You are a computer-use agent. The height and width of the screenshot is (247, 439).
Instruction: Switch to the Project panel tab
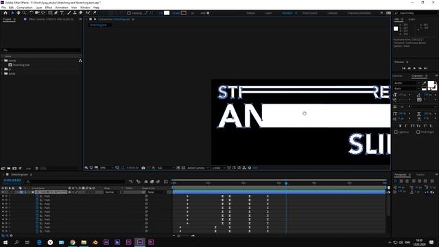tap(7, 19)
